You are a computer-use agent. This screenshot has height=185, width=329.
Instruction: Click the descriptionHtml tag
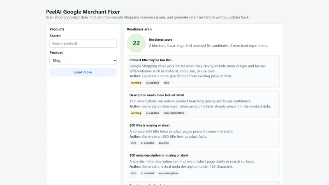tap(174, 113)
